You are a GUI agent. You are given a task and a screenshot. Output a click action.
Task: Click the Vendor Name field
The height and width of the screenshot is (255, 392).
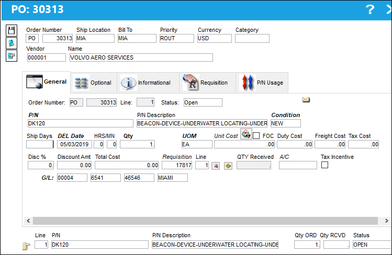(x=141, y=57)
